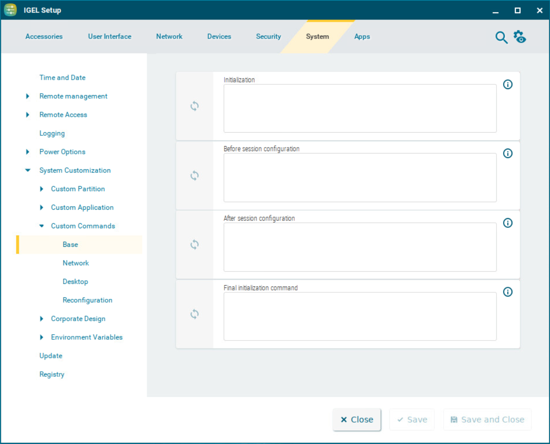550x444 pixels.
Task: Open the search magnifier icon
Action: 501,38
